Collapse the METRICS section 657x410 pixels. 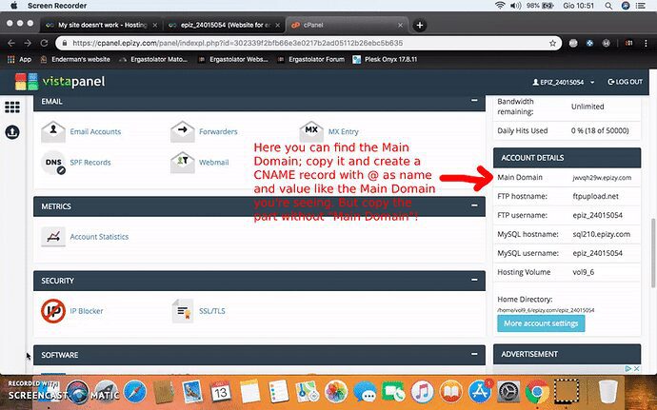(x=474, y=205)
